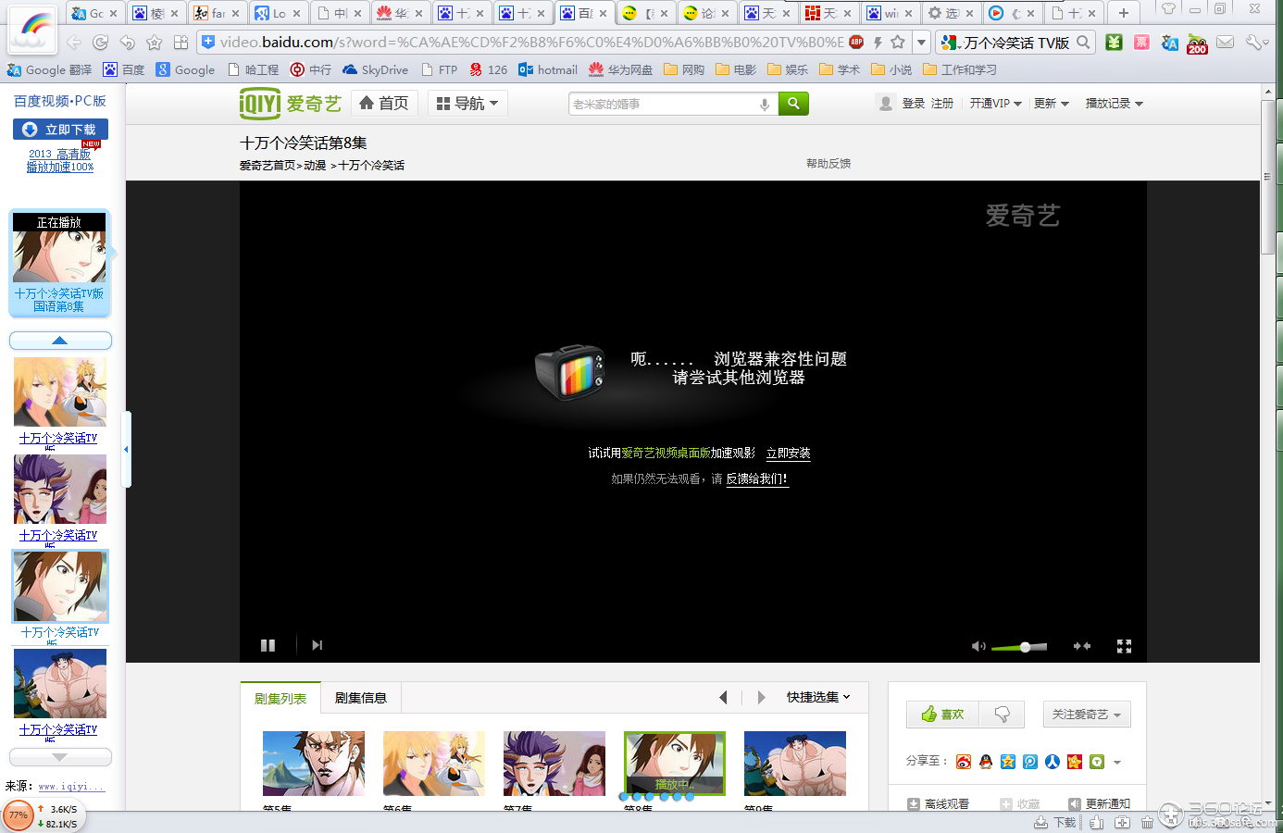Viewport: 1283px width, 833px height.
Task: Adjust the player volume slider
Action: click(1019, 647)
